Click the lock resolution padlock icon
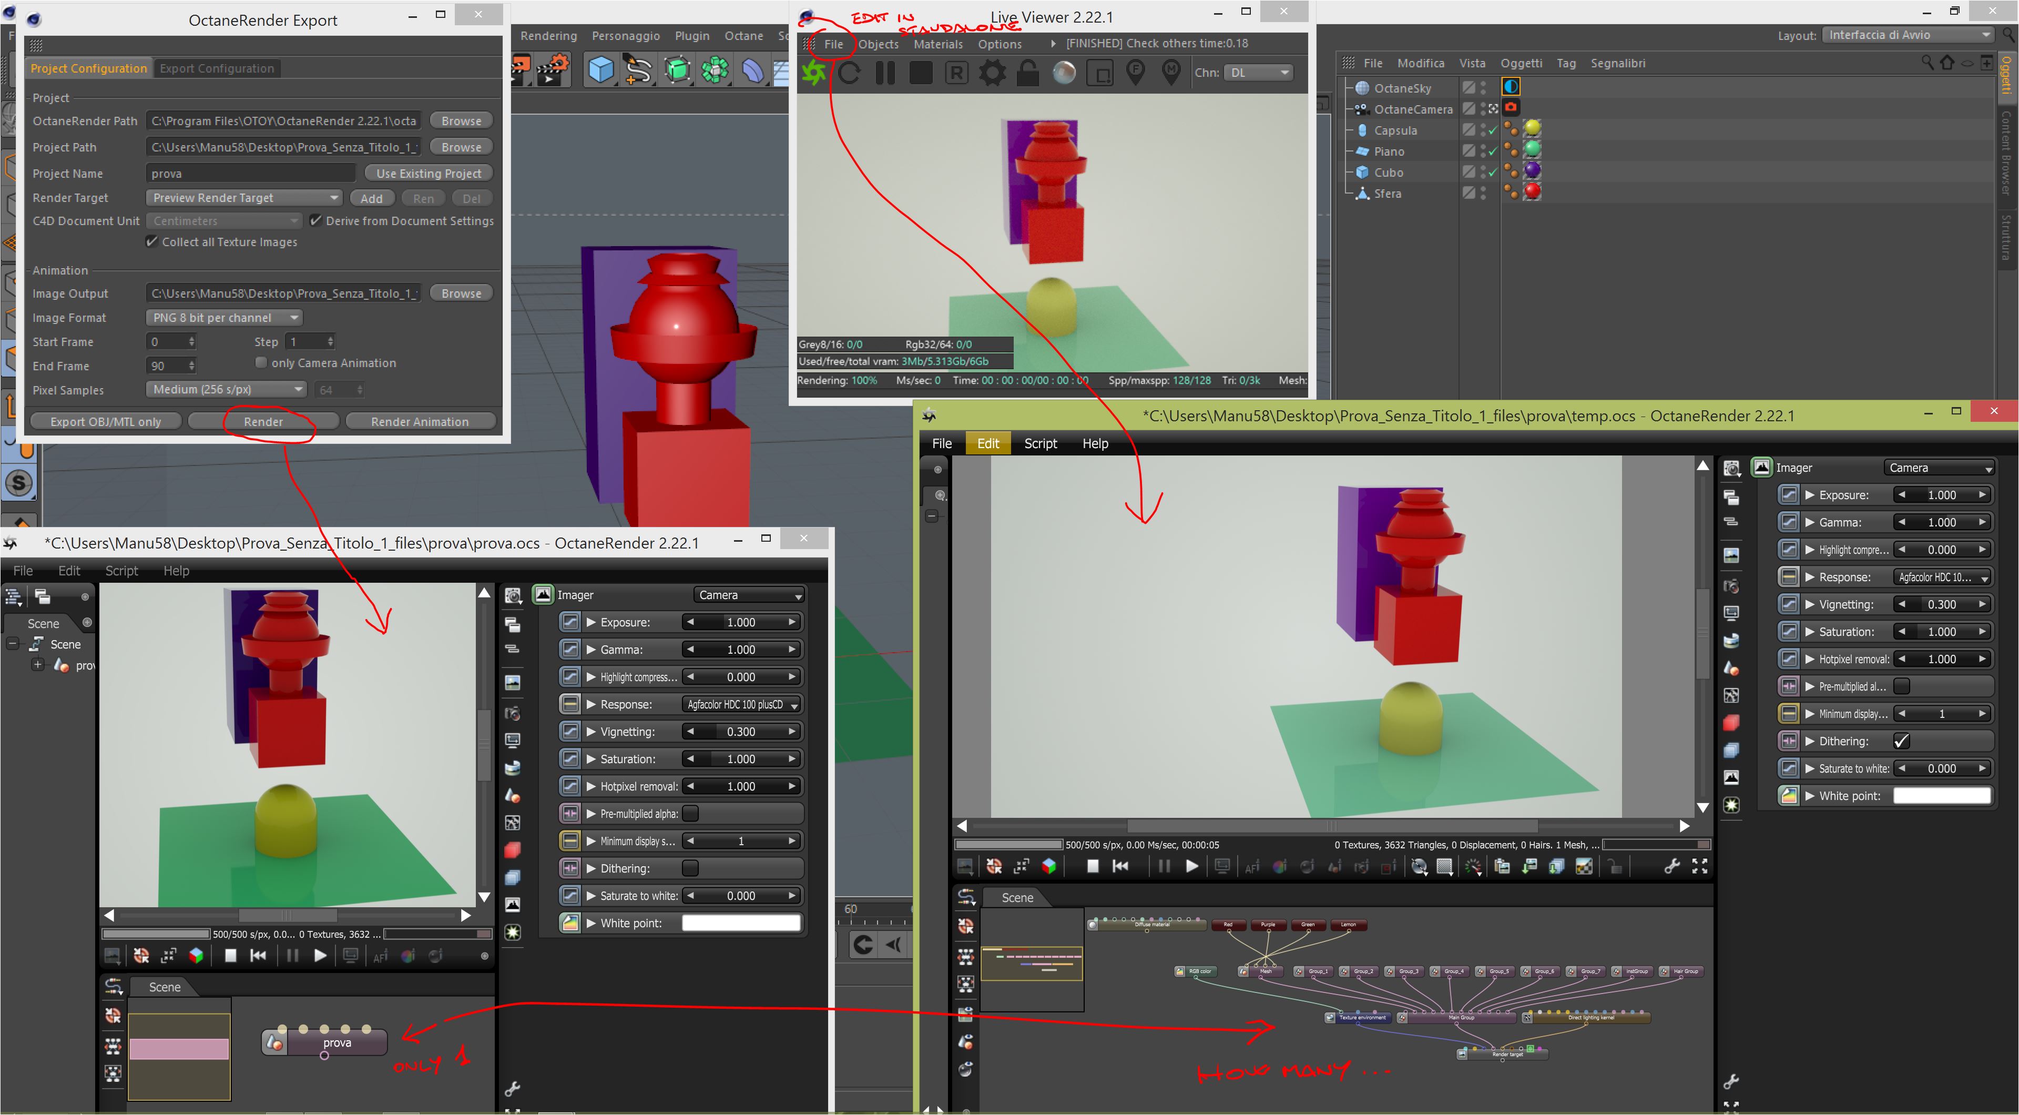This screenshot has height=1115, width=2019. point(1027,73)
